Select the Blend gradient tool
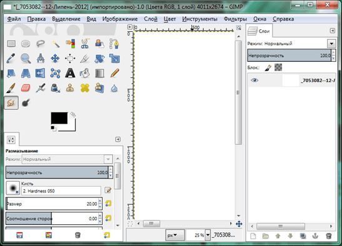This screenshot has height=246, width=342. pyautogui.click(x=99, y=73)
